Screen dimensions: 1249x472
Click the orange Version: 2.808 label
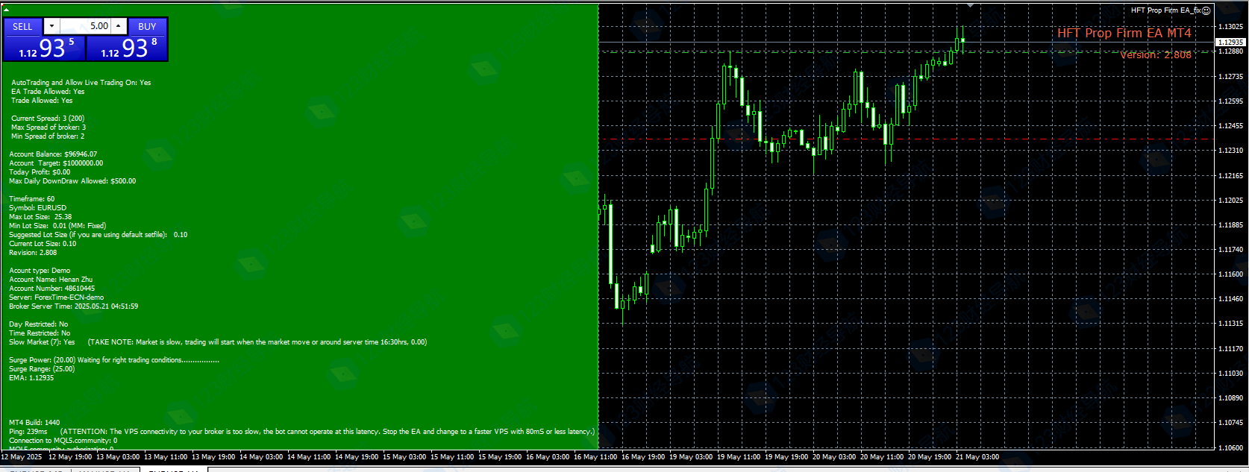point(1156,54)
